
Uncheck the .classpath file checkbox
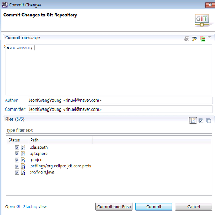[17, 147]
